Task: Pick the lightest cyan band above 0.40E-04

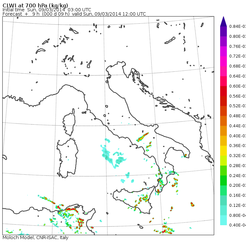Action: [223, 220]
